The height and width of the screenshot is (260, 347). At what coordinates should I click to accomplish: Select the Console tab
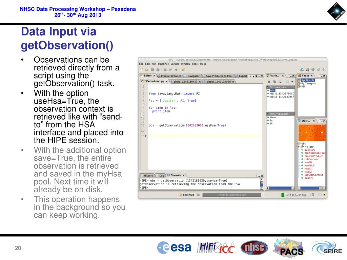[x=176, y=175]
